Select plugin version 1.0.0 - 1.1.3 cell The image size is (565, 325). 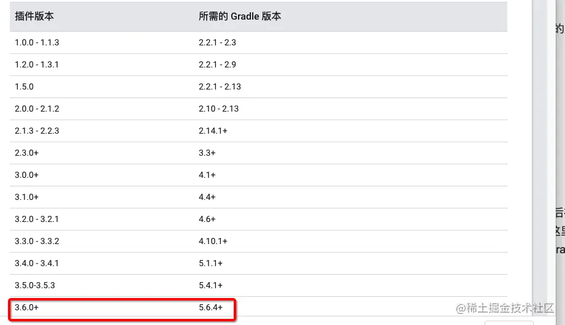pos(37,42)
